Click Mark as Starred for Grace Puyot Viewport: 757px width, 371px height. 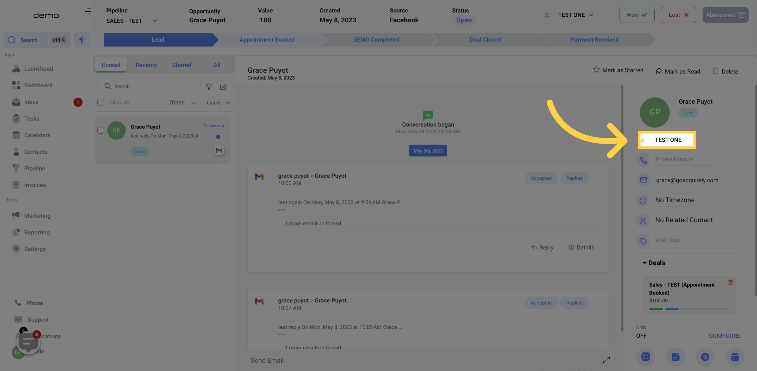618,70
